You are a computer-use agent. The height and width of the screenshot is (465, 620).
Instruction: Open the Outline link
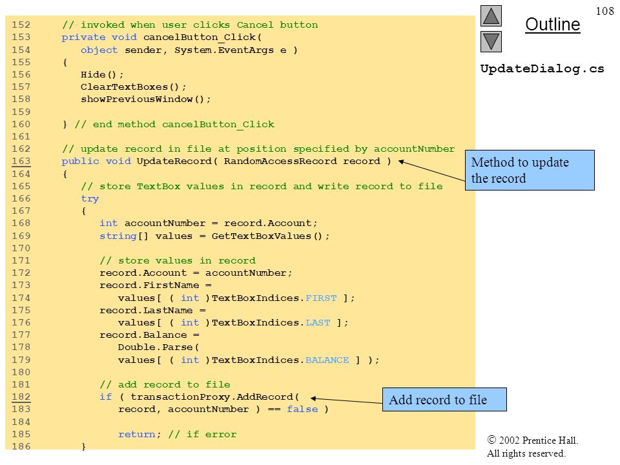(552, 25)
